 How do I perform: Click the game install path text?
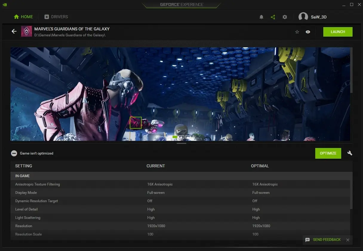[70, 35]
